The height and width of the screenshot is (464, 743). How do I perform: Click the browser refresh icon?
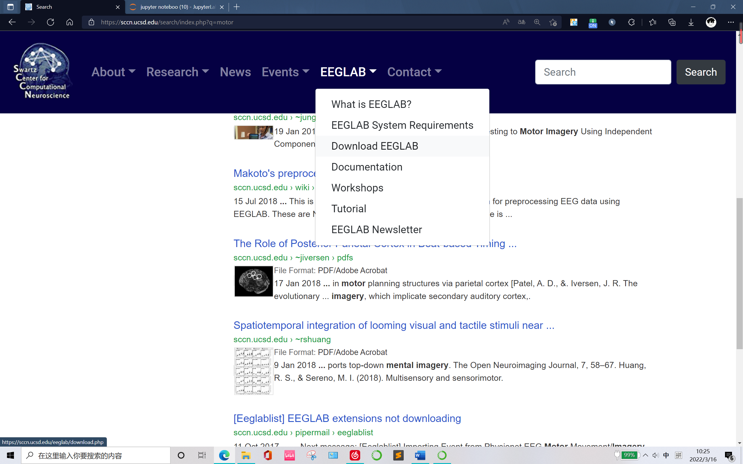(x=50, y=22)
